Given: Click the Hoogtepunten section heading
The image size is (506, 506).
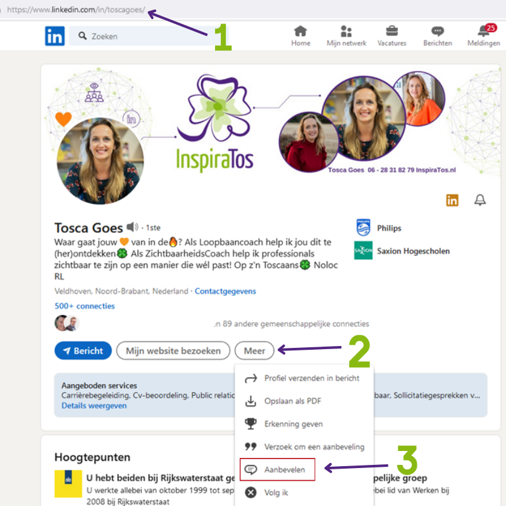Looking at the screenshot, I should point(92,457).
